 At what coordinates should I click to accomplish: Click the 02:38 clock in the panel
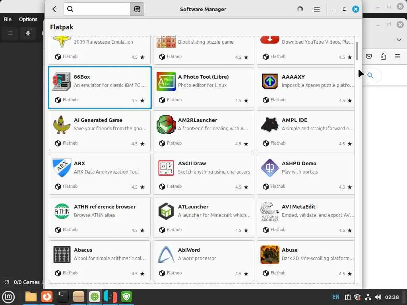(391, 297)
